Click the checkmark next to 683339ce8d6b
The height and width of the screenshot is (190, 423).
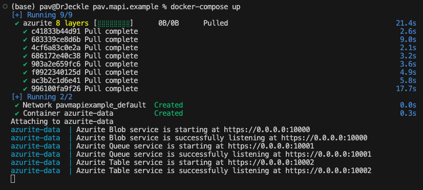pyautogui.click(x=26, y=40)
